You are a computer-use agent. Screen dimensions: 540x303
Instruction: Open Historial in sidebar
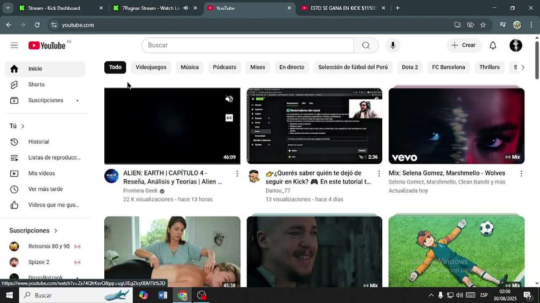tap(45, 142)
